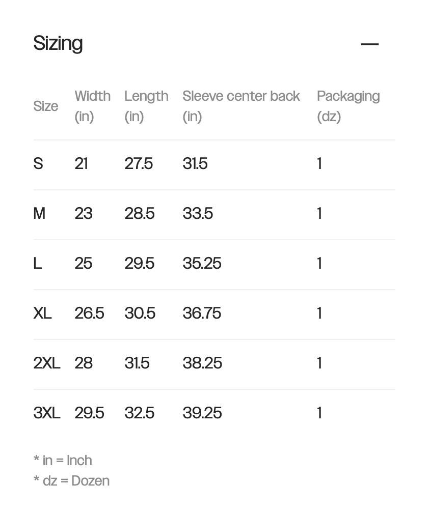Select the size XL row label
This screenshot has height=512, width=430.
(42, 313)
